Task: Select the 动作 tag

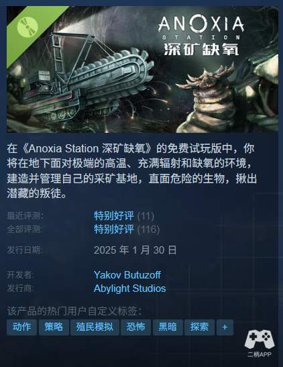Action: pyautogui.click(x=21, y=327)
